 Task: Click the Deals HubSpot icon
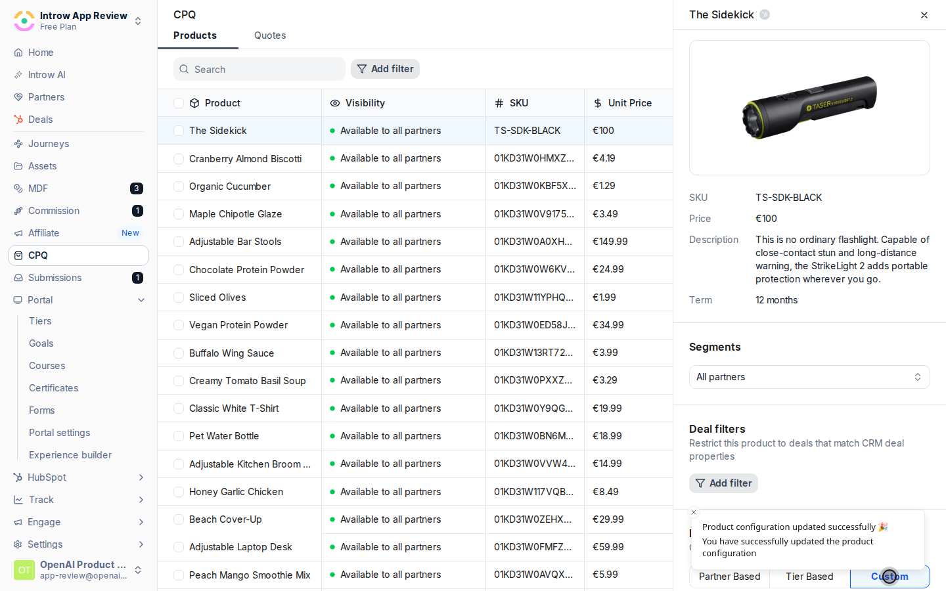18,120
